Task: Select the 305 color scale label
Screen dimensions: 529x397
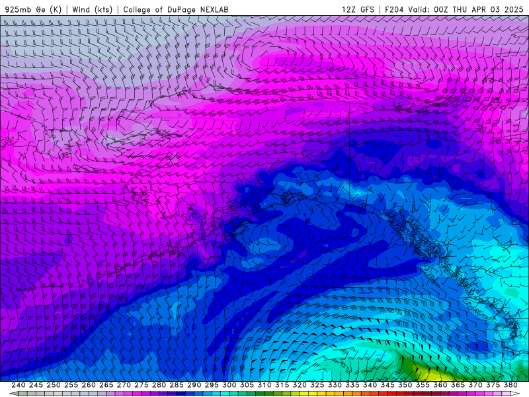Action: 247,385
